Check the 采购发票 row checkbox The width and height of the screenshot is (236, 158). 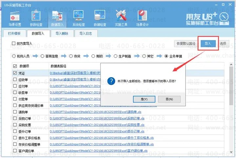[15, 125]
